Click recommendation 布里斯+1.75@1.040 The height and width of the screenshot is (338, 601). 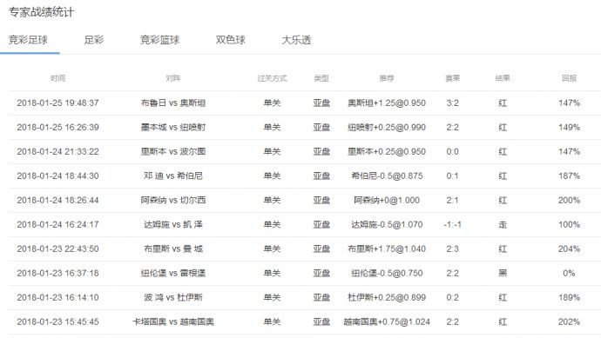pyautogui.click(x=387, y=249)
